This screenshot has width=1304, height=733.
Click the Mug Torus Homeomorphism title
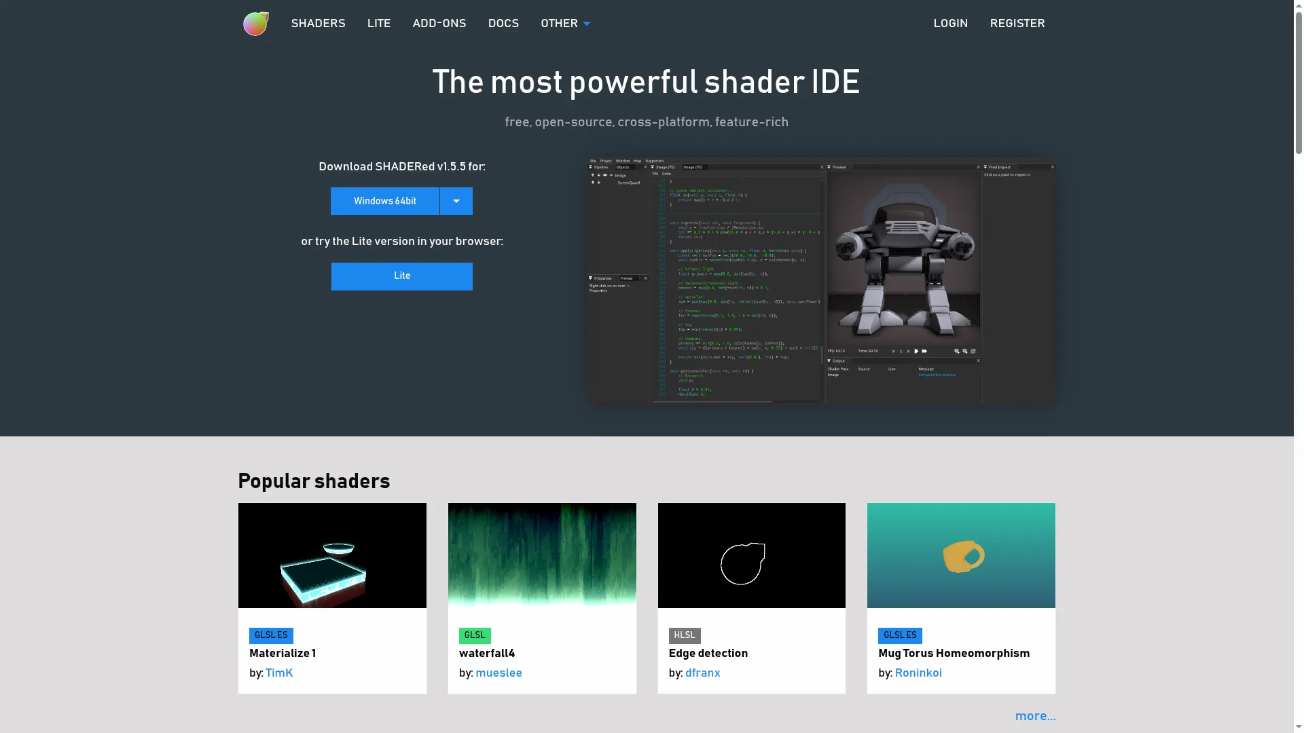[954, 654]
